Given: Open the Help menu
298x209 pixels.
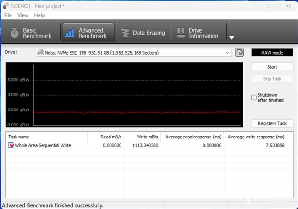Looking at the screenshot, I should (x=39, y=15).
